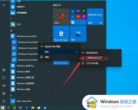138x110 pixels.
Task: Select 打开文件位置 open file location
Action: coord(100,63)
